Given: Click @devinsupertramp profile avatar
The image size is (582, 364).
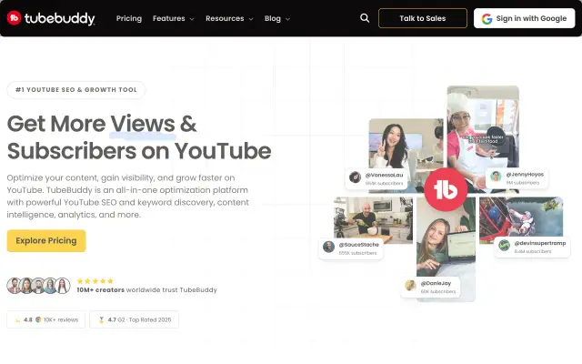Looking at the screenshot, I should pos(504,245).
